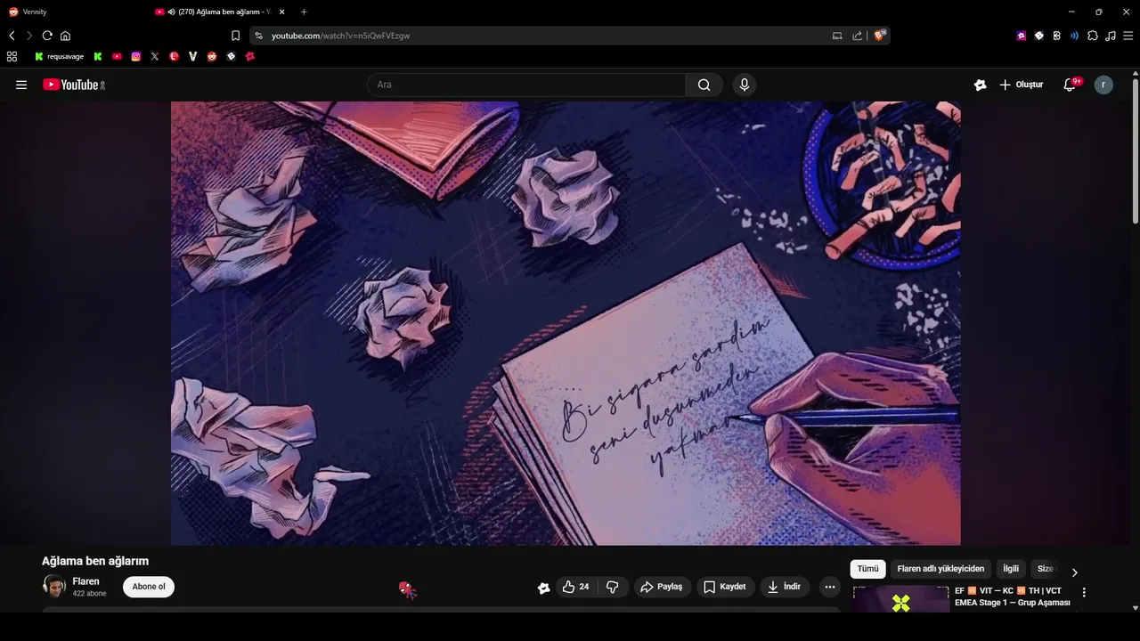Screen dimensions: 1140x641
Task: Click into the Ara search field
Action: 525,85
